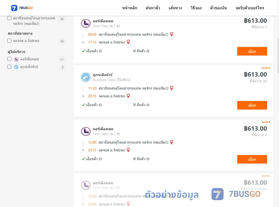Select the 11:30 ภูกระดึงทัวร์ trip with เลือก
This screenshot has width=279, height=207.
[252, 105]
